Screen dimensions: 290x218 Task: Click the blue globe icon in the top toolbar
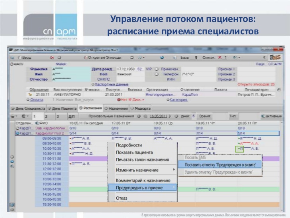(162, 57)
